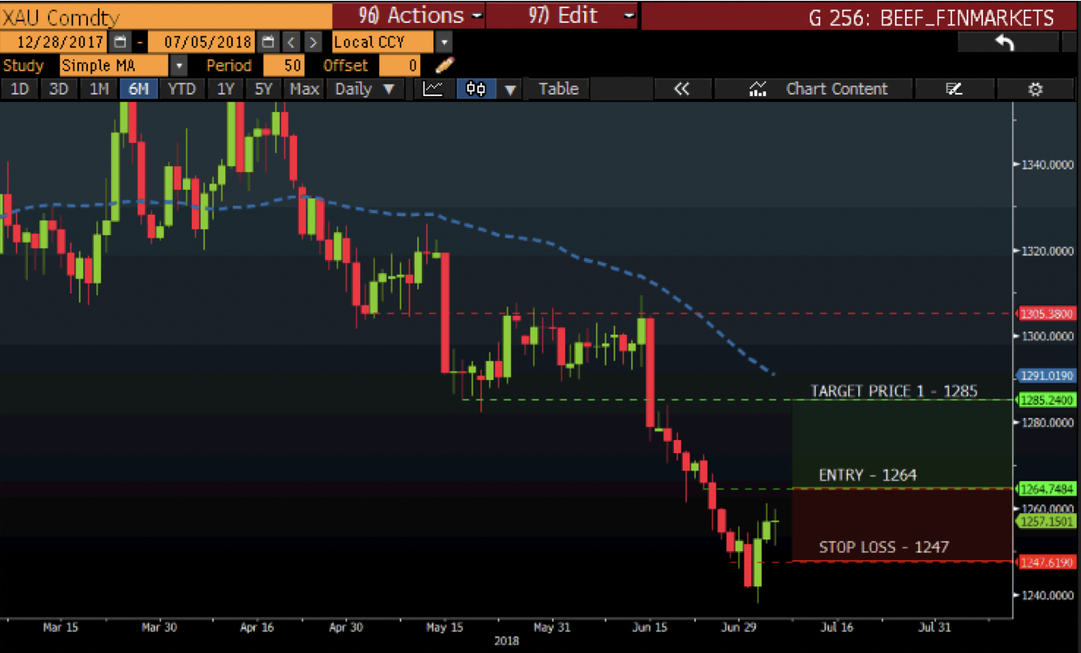
Task: Shift date range forward with right arrow
Action: pyautogui.click(x=313, y=42)
